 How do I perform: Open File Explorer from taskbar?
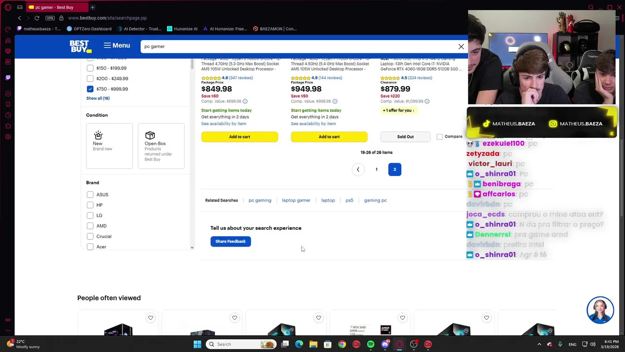(313, 344)
